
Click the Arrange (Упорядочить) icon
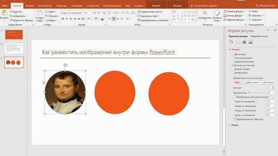pyautogui.click(x=205, y=13)
